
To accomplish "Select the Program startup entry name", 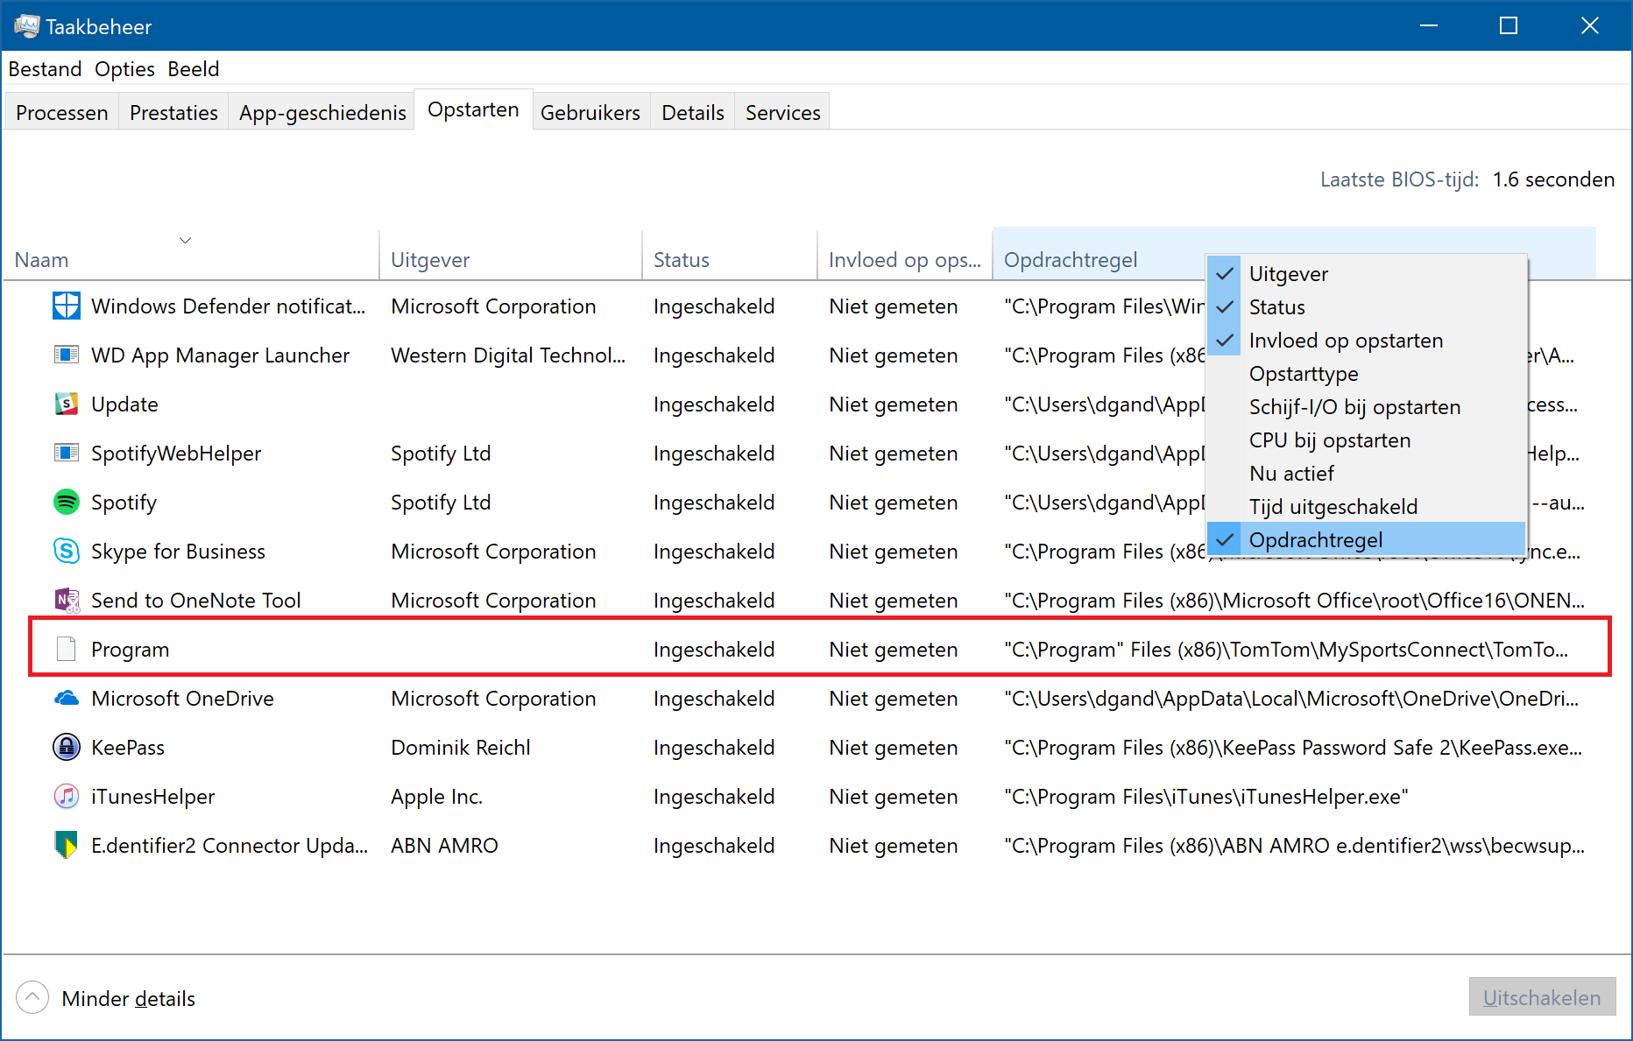I will click(131, 650).
